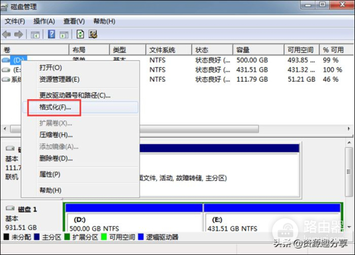Click the Forward arrow toolbar icon
This screenshot has height=255, width=355.
point(18,34)
